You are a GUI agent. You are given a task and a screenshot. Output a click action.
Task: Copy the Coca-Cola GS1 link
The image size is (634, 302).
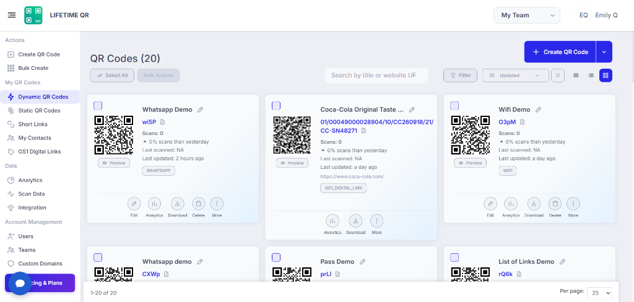[364, 131]
